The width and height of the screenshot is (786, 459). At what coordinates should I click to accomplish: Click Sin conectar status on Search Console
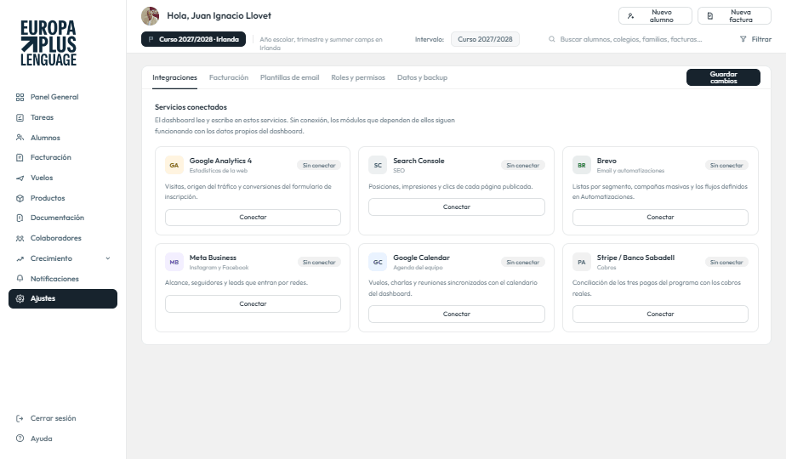pyautogui.click(x=523, y=166)
